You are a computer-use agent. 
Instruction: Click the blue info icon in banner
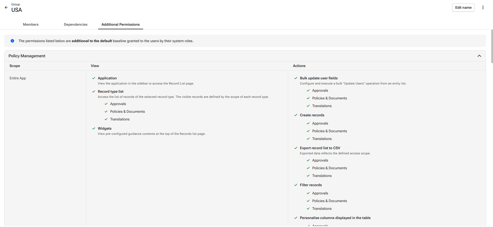(12, 41)
